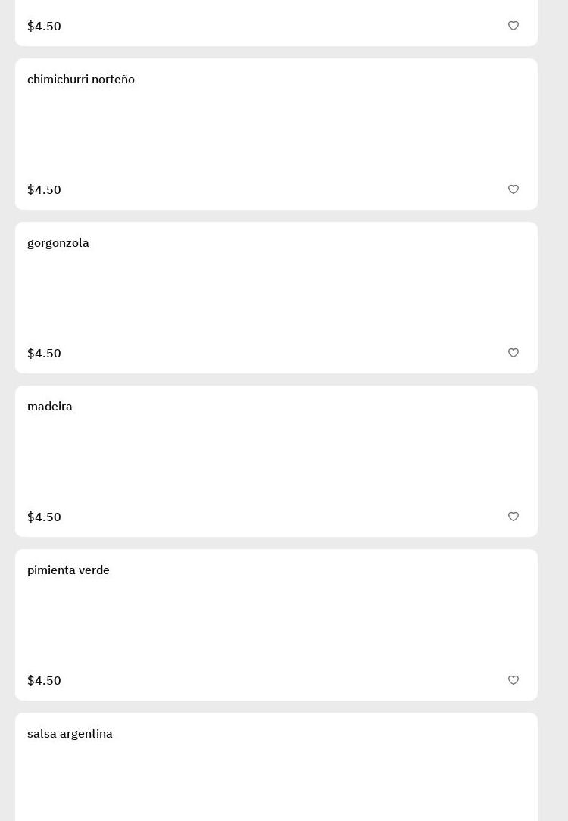This screenshot has width=568, height=821.
Task: Add madeira to favorites via heart
Action: tap(513, 517)
